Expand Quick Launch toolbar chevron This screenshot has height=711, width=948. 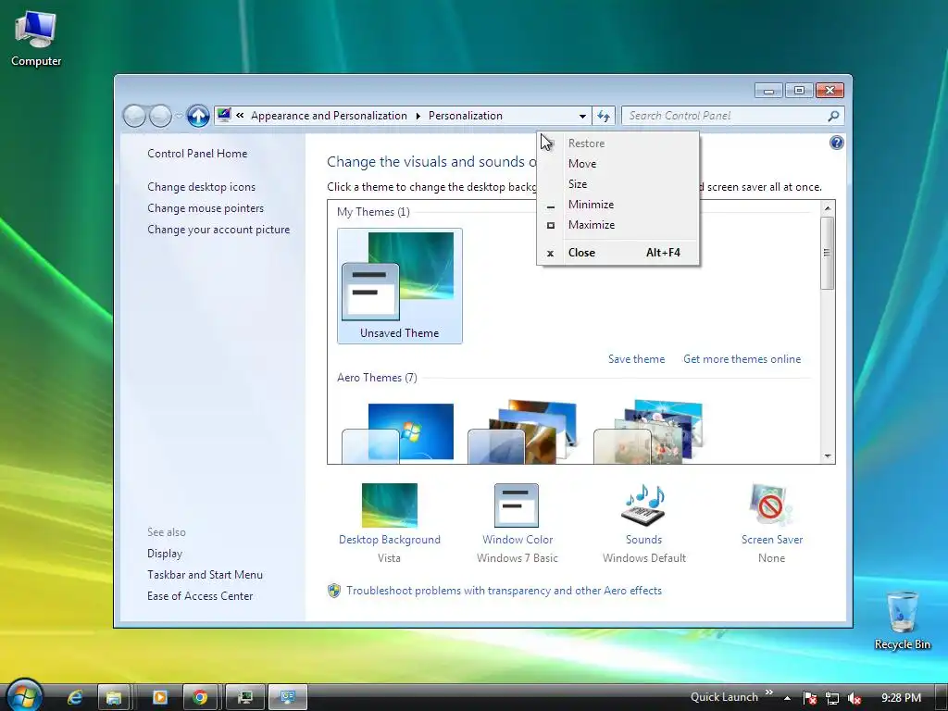(769, 692)
